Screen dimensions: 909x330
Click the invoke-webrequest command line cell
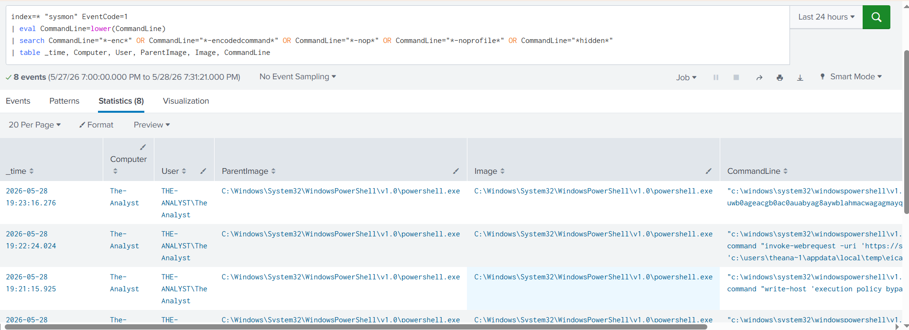coord(814,246)
